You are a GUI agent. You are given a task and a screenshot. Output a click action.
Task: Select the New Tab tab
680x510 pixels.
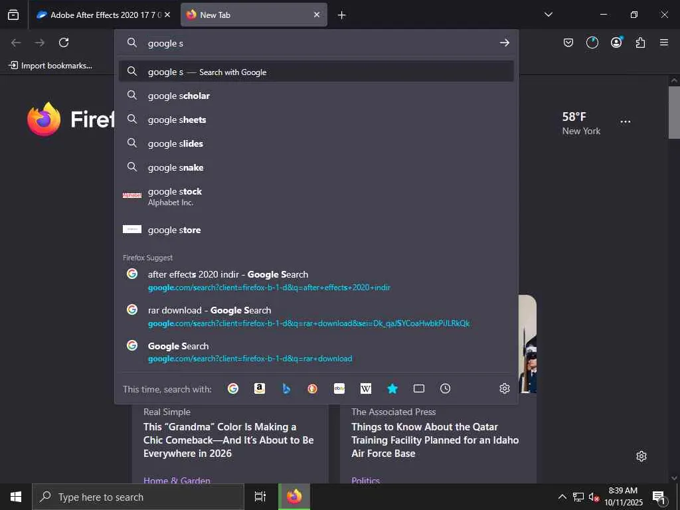click(254, 15)
